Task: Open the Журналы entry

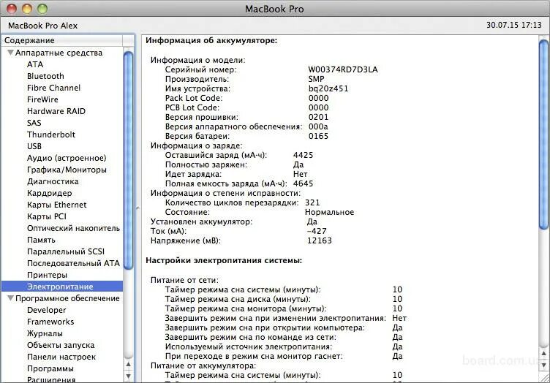Action: coord(45,333)
